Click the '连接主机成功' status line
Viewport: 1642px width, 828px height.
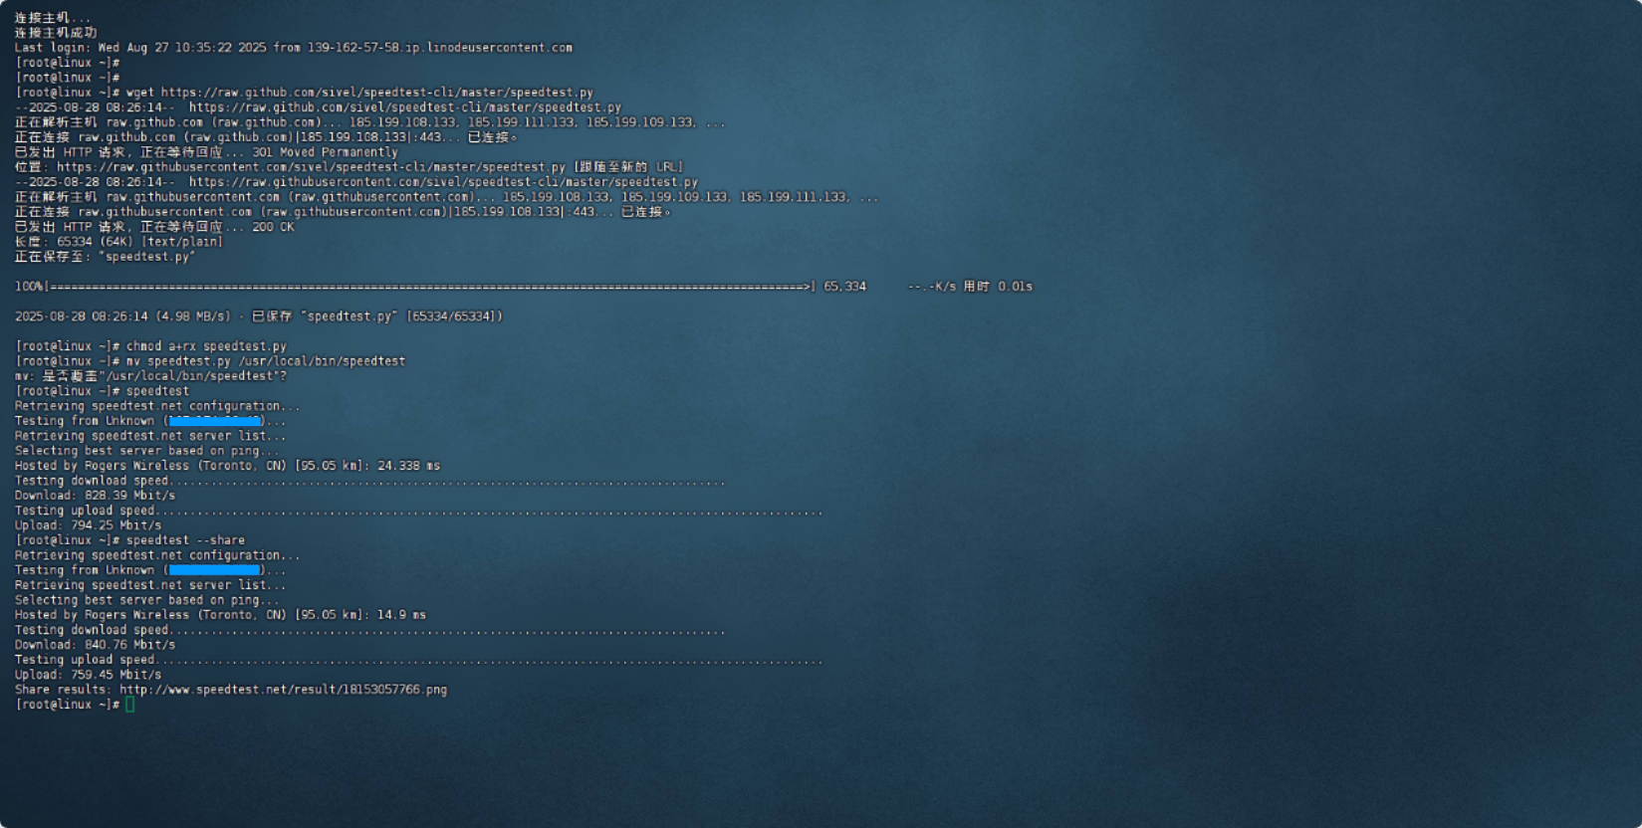[x=56, y=33]
